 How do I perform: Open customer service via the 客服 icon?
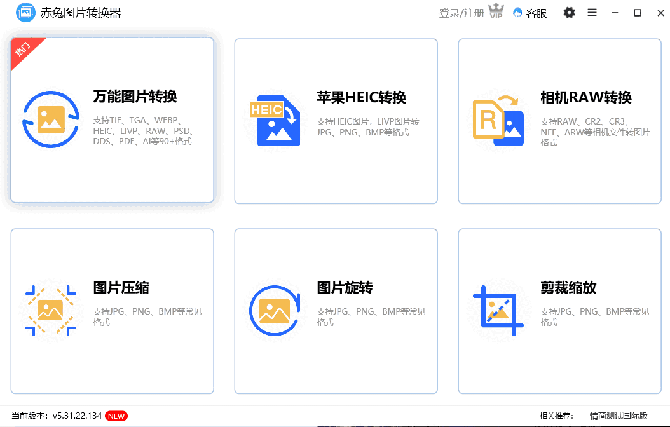(530, 12)
